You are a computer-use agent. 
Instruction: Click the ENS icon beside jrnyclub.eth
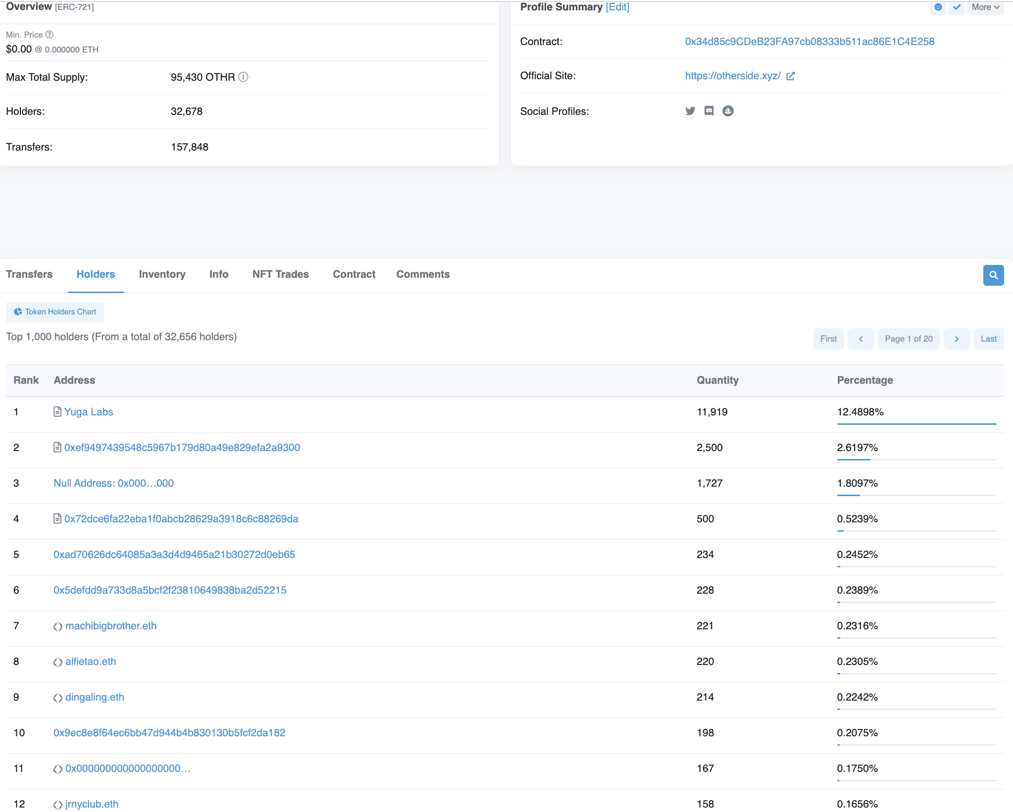(x=58, y=805)
